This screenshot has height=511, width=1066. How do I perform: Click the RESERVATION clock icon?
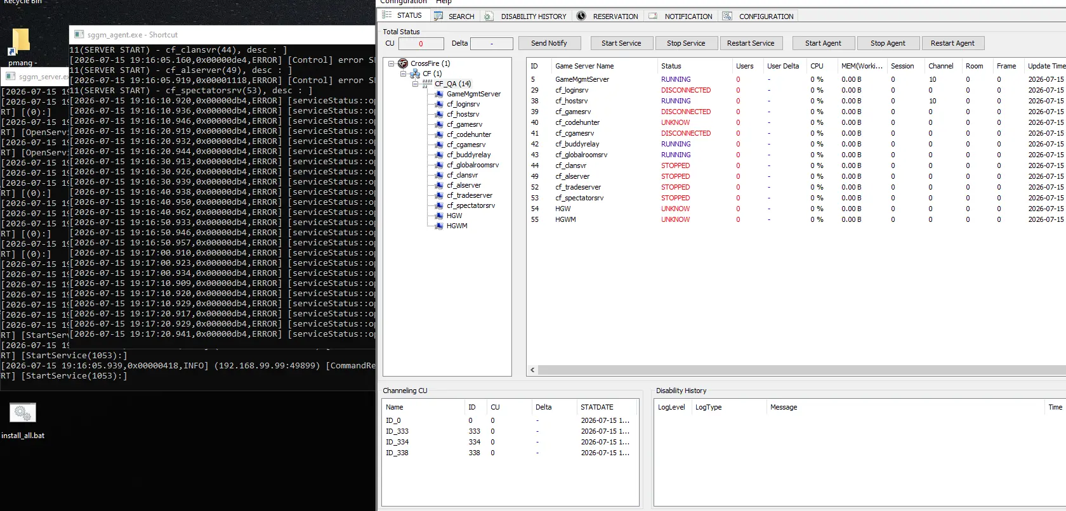point(581,16)
